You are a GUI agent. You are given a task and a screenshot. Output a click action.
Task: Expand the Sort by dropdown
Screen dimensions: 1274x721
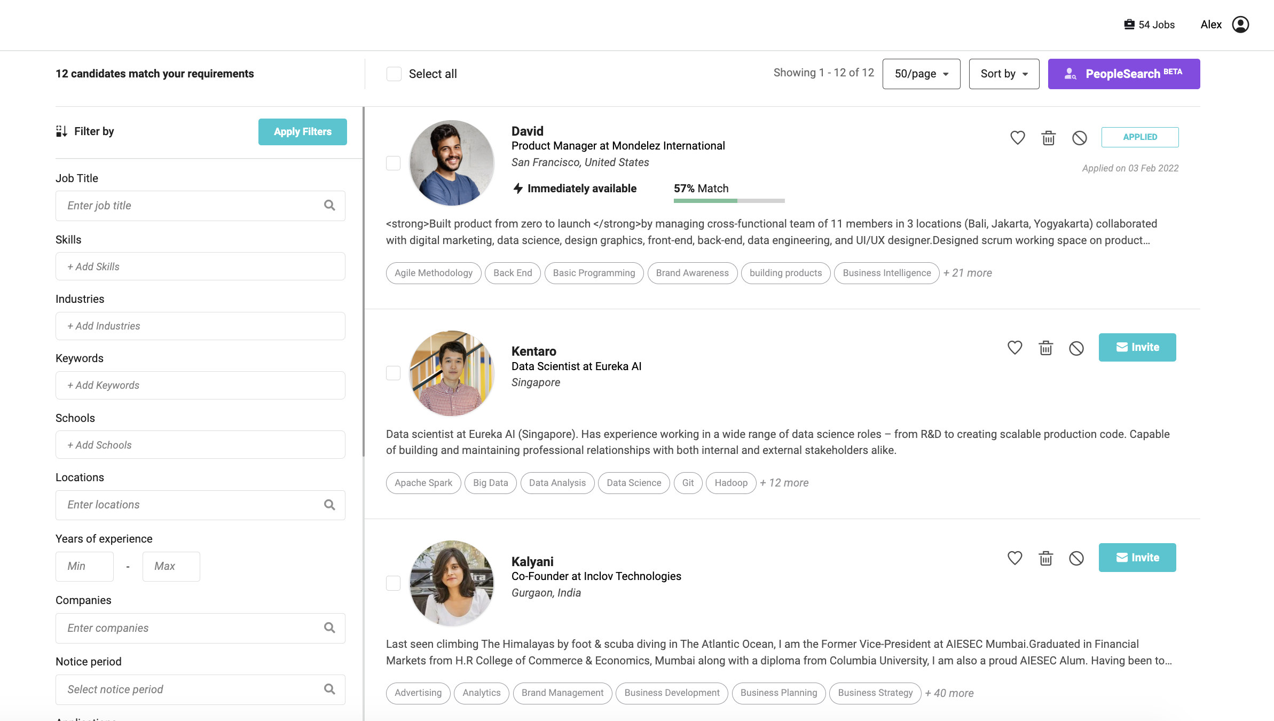[x=1004, y=74]
